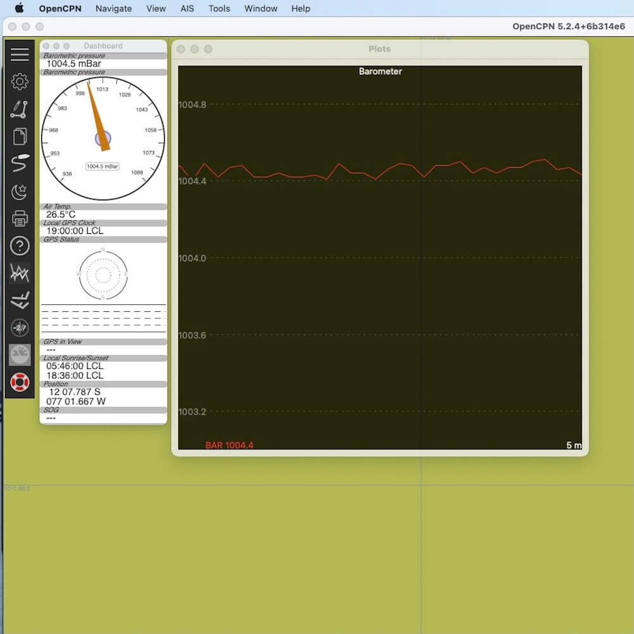Click the 5 m time scale label

pyautogui.click(x=574, y=445)
